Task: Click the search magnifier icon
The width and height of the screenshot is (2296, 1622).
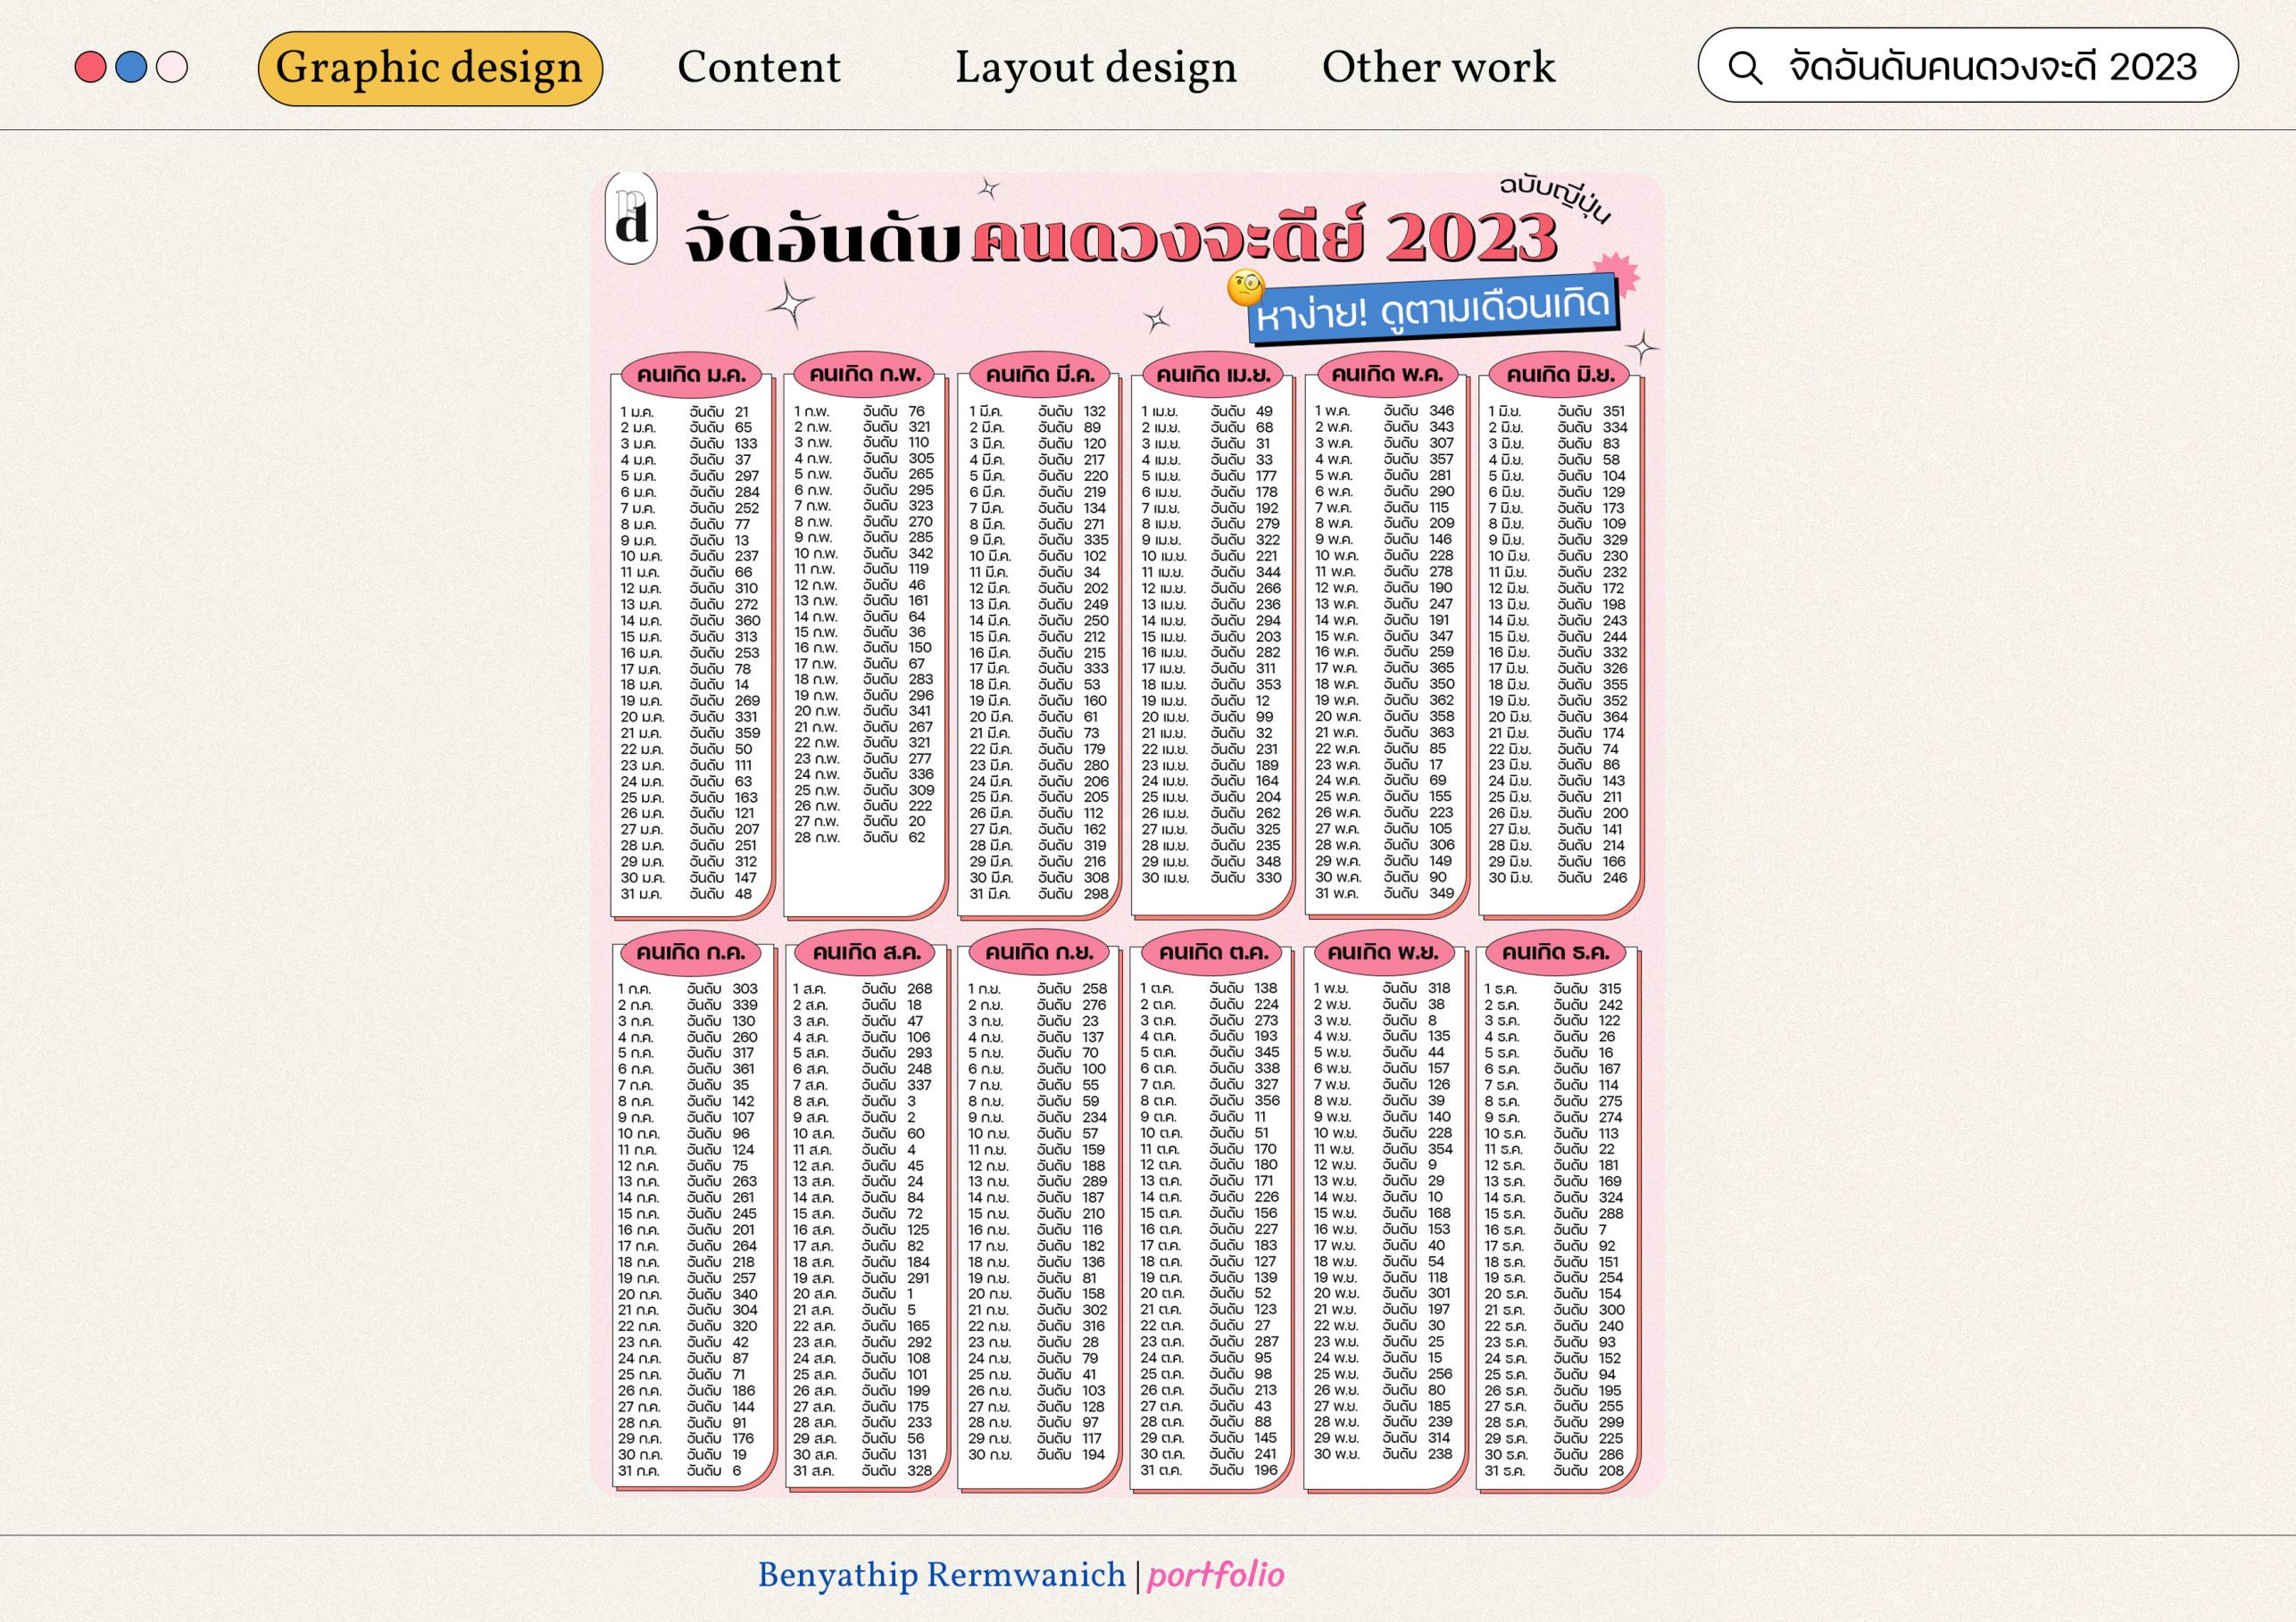Action: click(1745, 68)
